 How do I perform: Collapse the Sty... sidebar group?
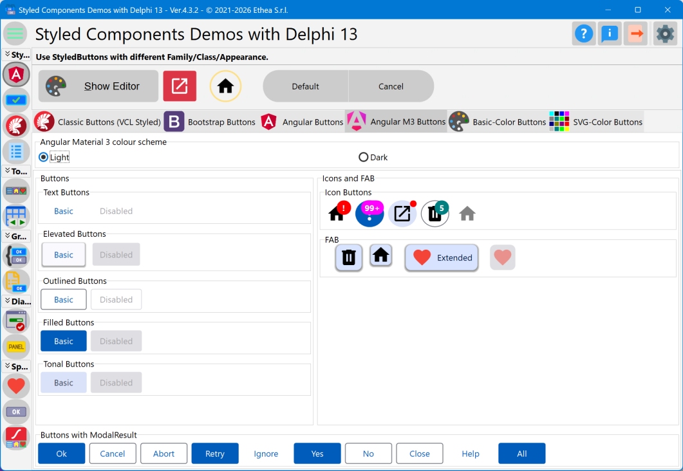[x=17, y=55]
